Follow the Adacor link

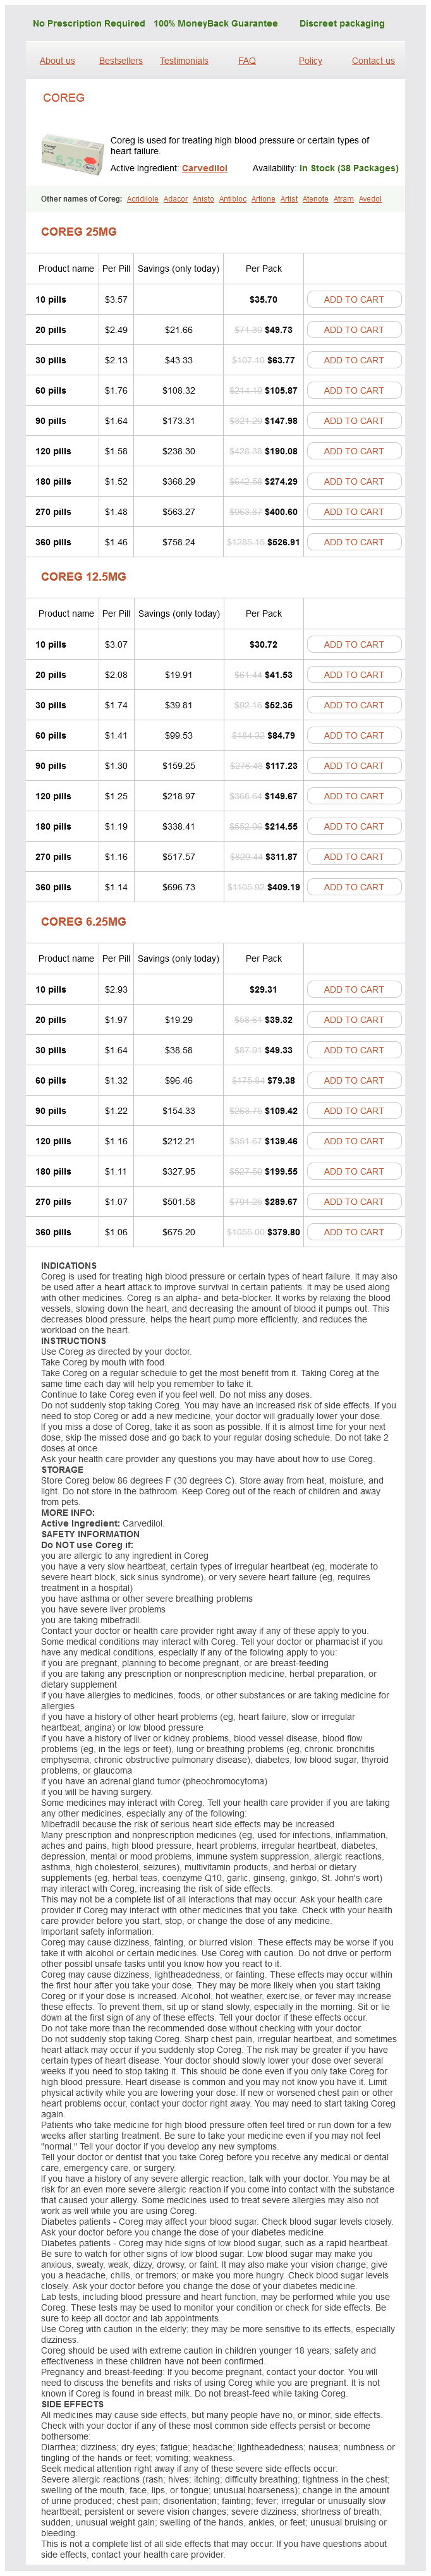pyautogui.click(x=175, y=199)
